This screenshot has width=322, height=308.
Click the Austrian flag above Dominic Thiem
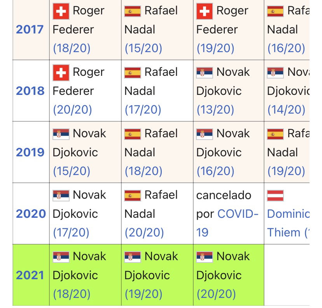pos(275,196)
